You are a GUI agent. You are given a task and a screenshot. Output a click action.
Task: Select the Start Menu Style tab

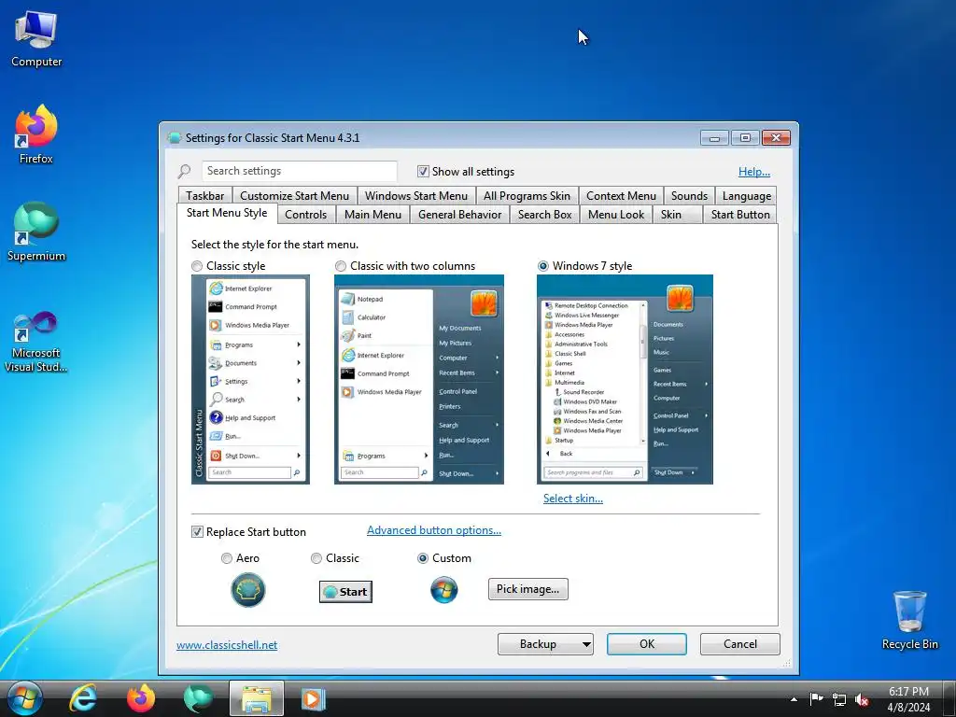tap(227, 213)
